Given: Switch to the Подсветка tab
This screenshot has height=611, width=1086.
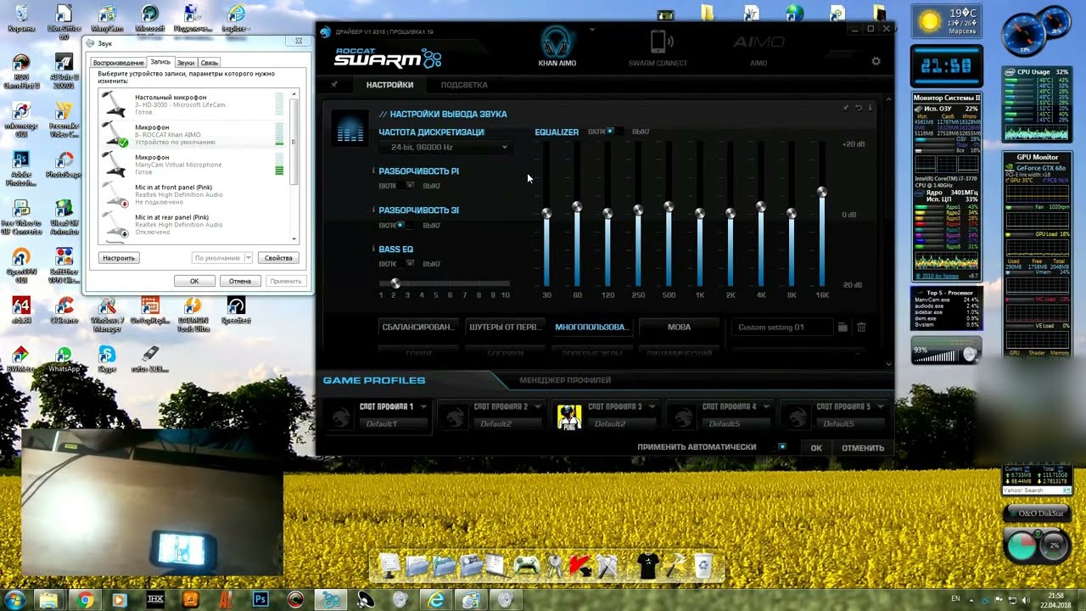Looking at the screenshot, I should pyautogui.click(x=464, y=85).
